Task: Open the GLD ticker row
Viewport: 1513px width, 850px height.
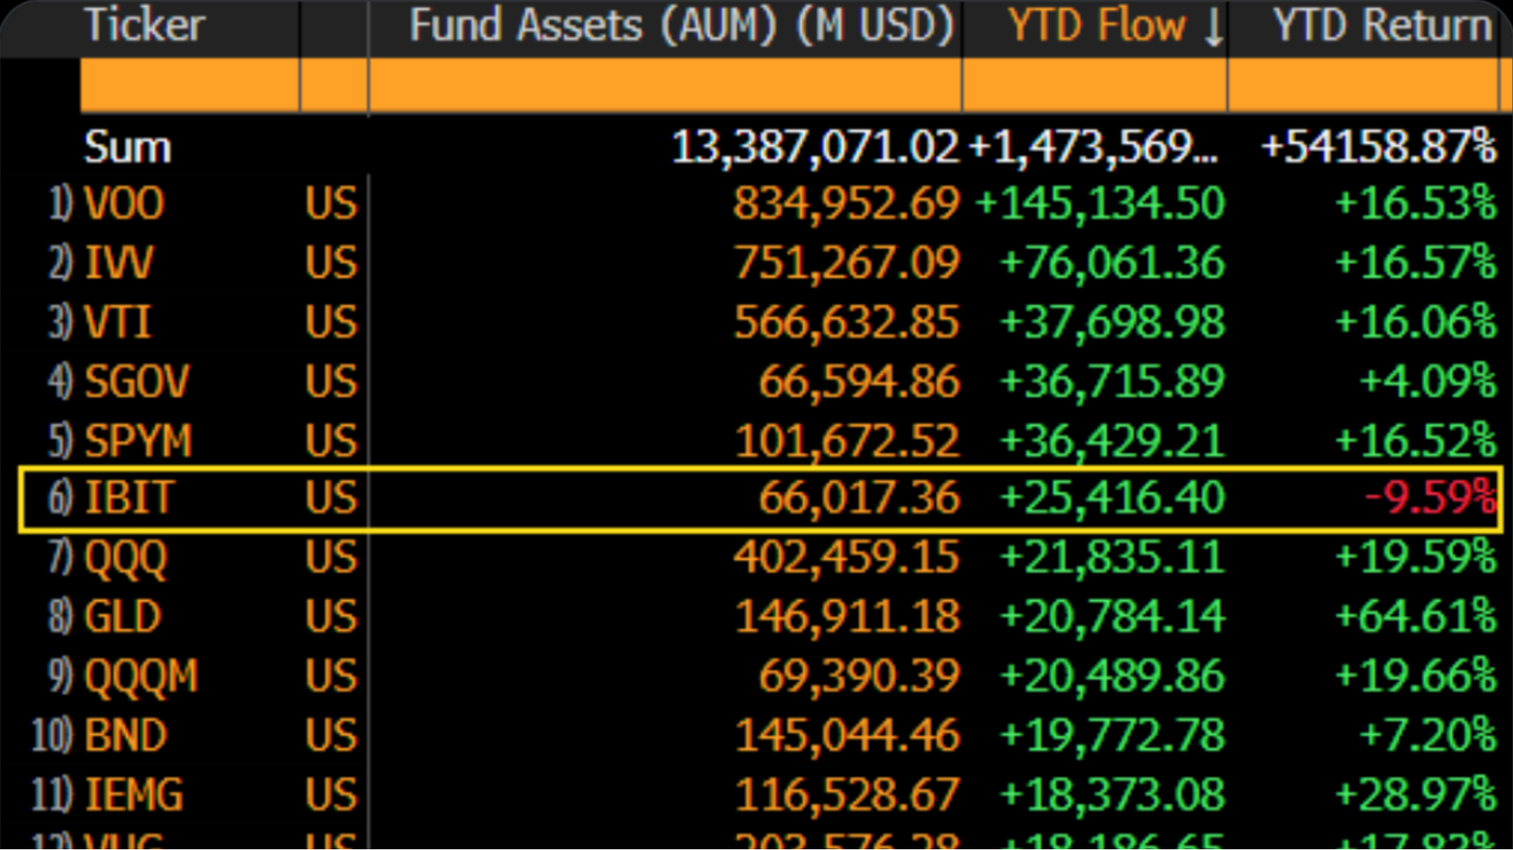Action: [x=123, y=616]
